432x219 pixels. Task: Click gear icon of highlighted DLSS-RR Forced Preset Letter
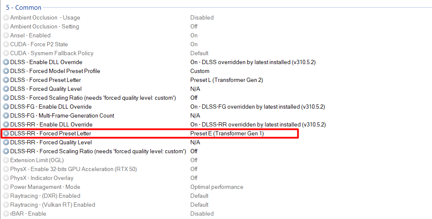click(6, 134)
